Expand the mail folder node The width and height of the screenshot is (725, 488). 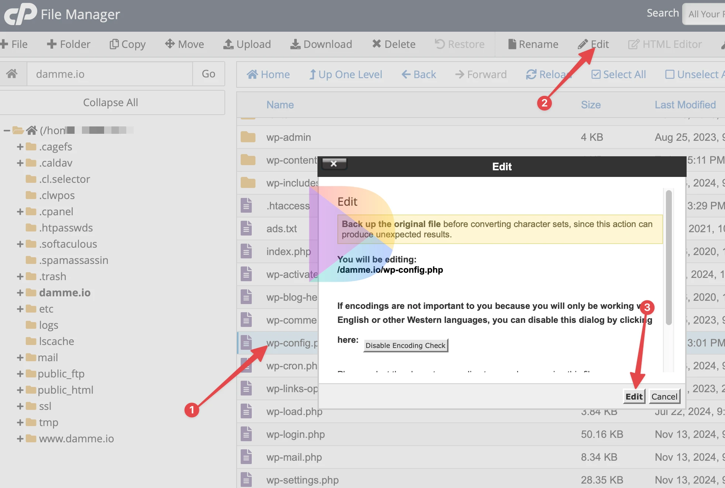20,358
